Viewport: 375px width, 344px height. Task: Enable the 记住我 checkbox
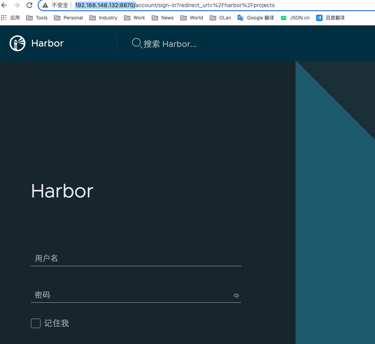(36, 323)
